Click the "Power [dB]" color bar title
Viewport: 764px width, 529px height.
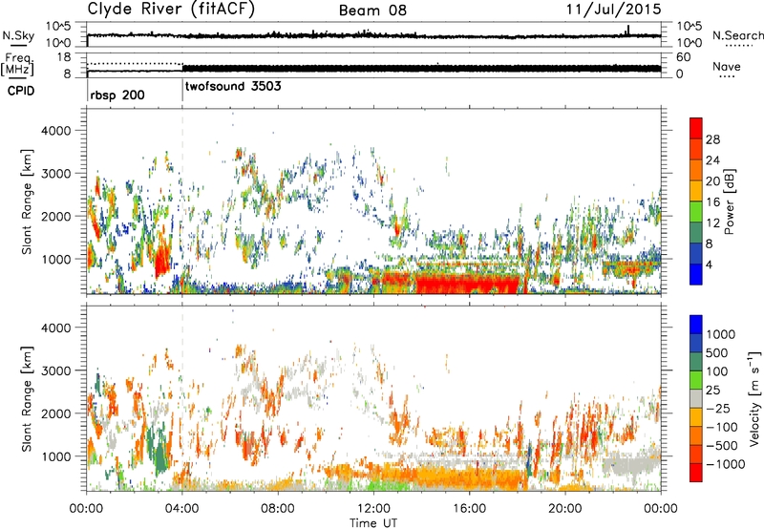pos(730,201)
